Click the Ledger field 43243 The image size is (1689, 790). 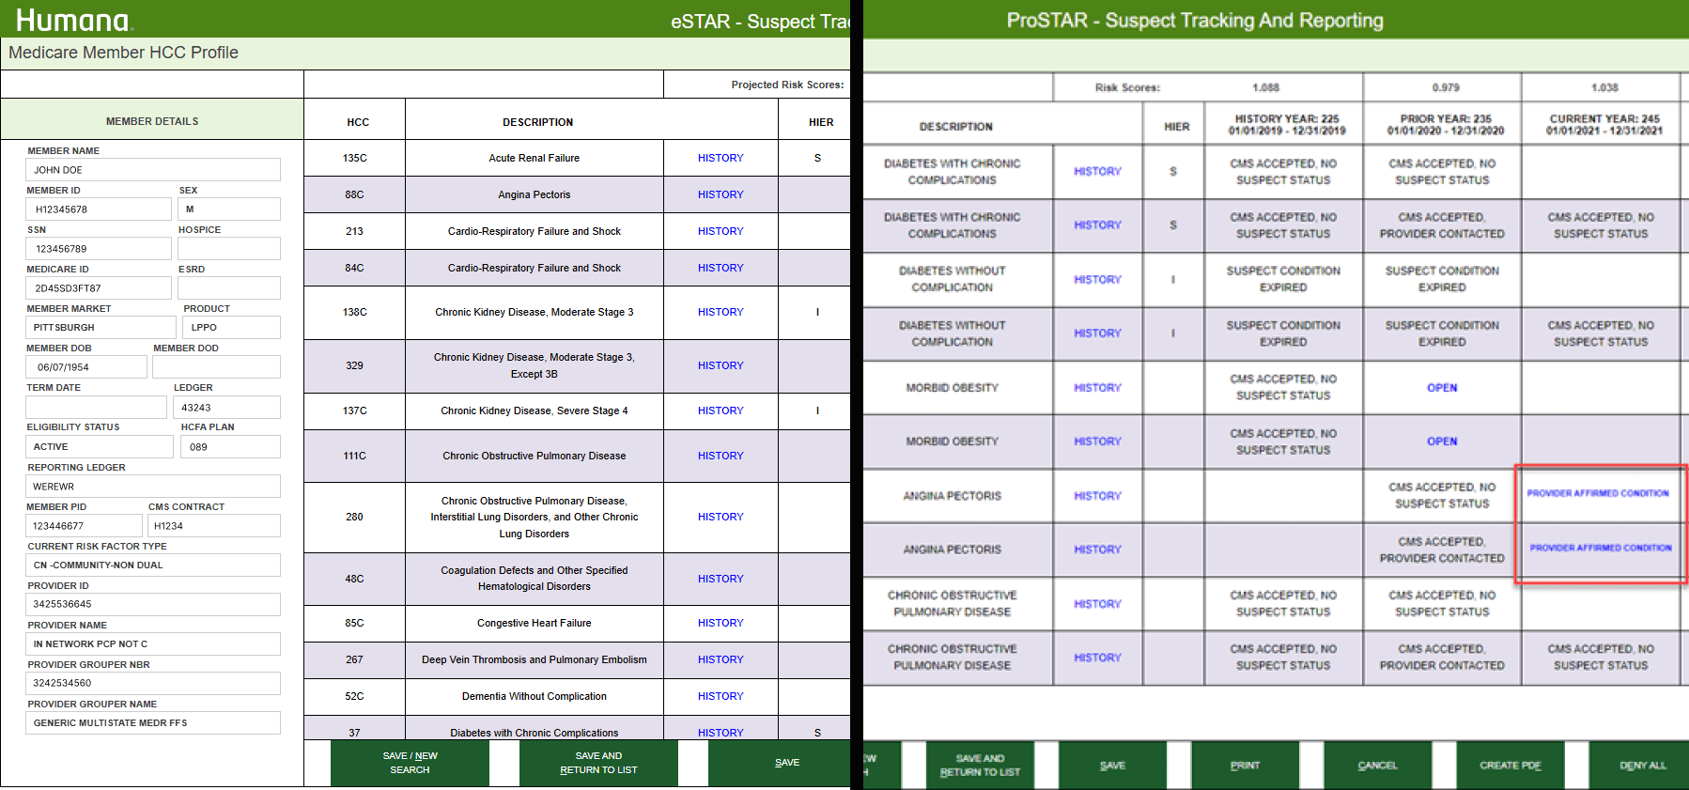tap(226, 408)
